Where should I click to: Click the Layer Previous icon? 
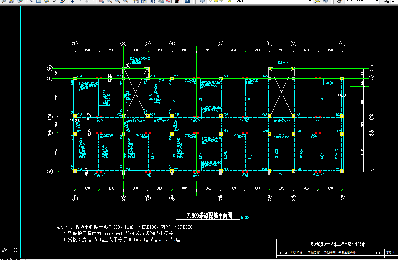(x=325, y=1)
